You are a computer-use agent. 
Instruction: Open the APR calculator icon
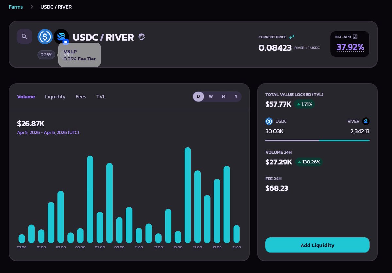pos(355,37)
